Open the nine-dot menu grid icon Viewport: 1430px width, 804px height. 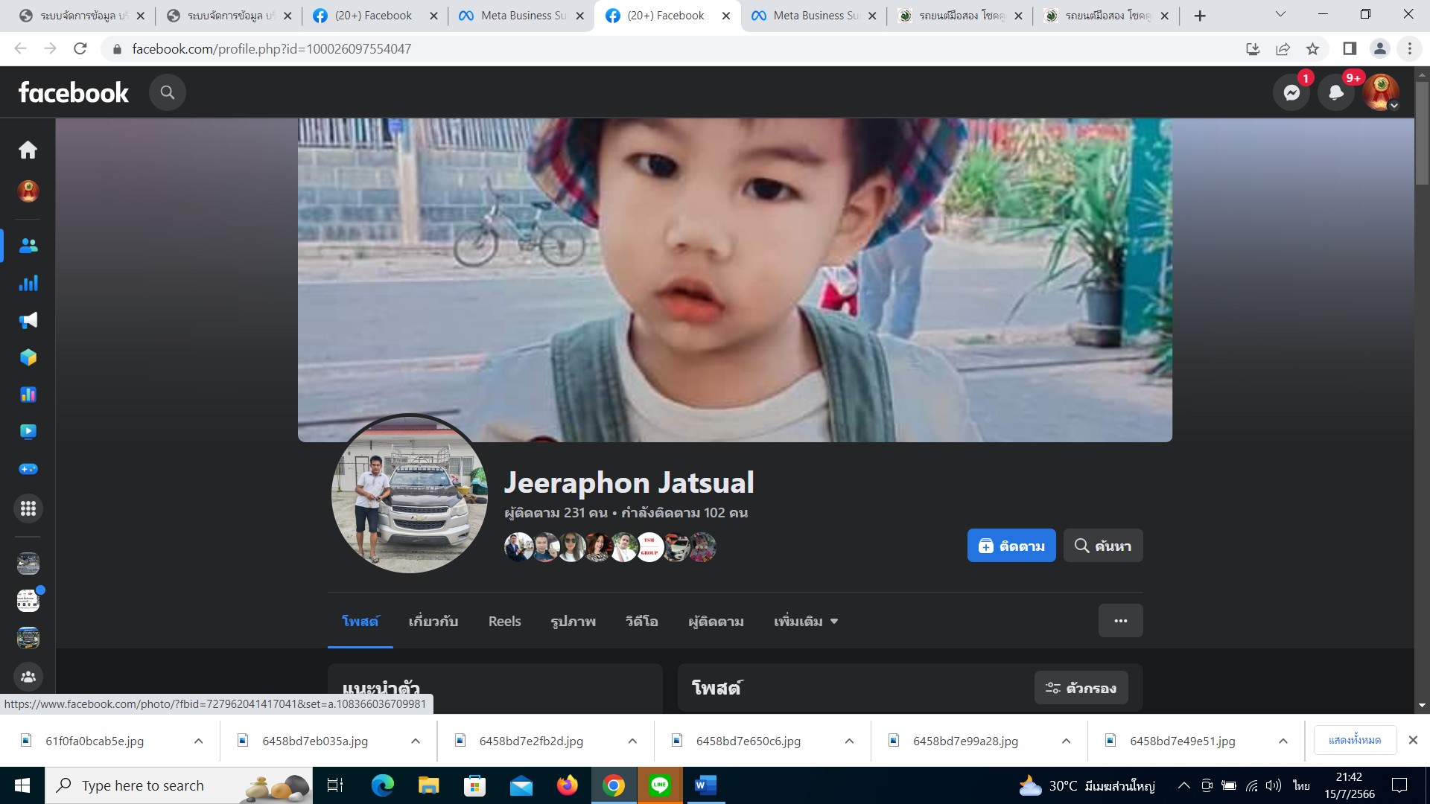point(28,508)
